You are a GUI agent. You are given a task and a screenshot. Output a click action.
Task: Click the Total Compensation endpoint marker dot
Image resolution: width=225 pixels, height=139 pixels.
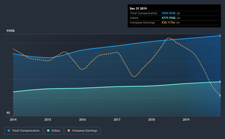(x=220, y=36)
